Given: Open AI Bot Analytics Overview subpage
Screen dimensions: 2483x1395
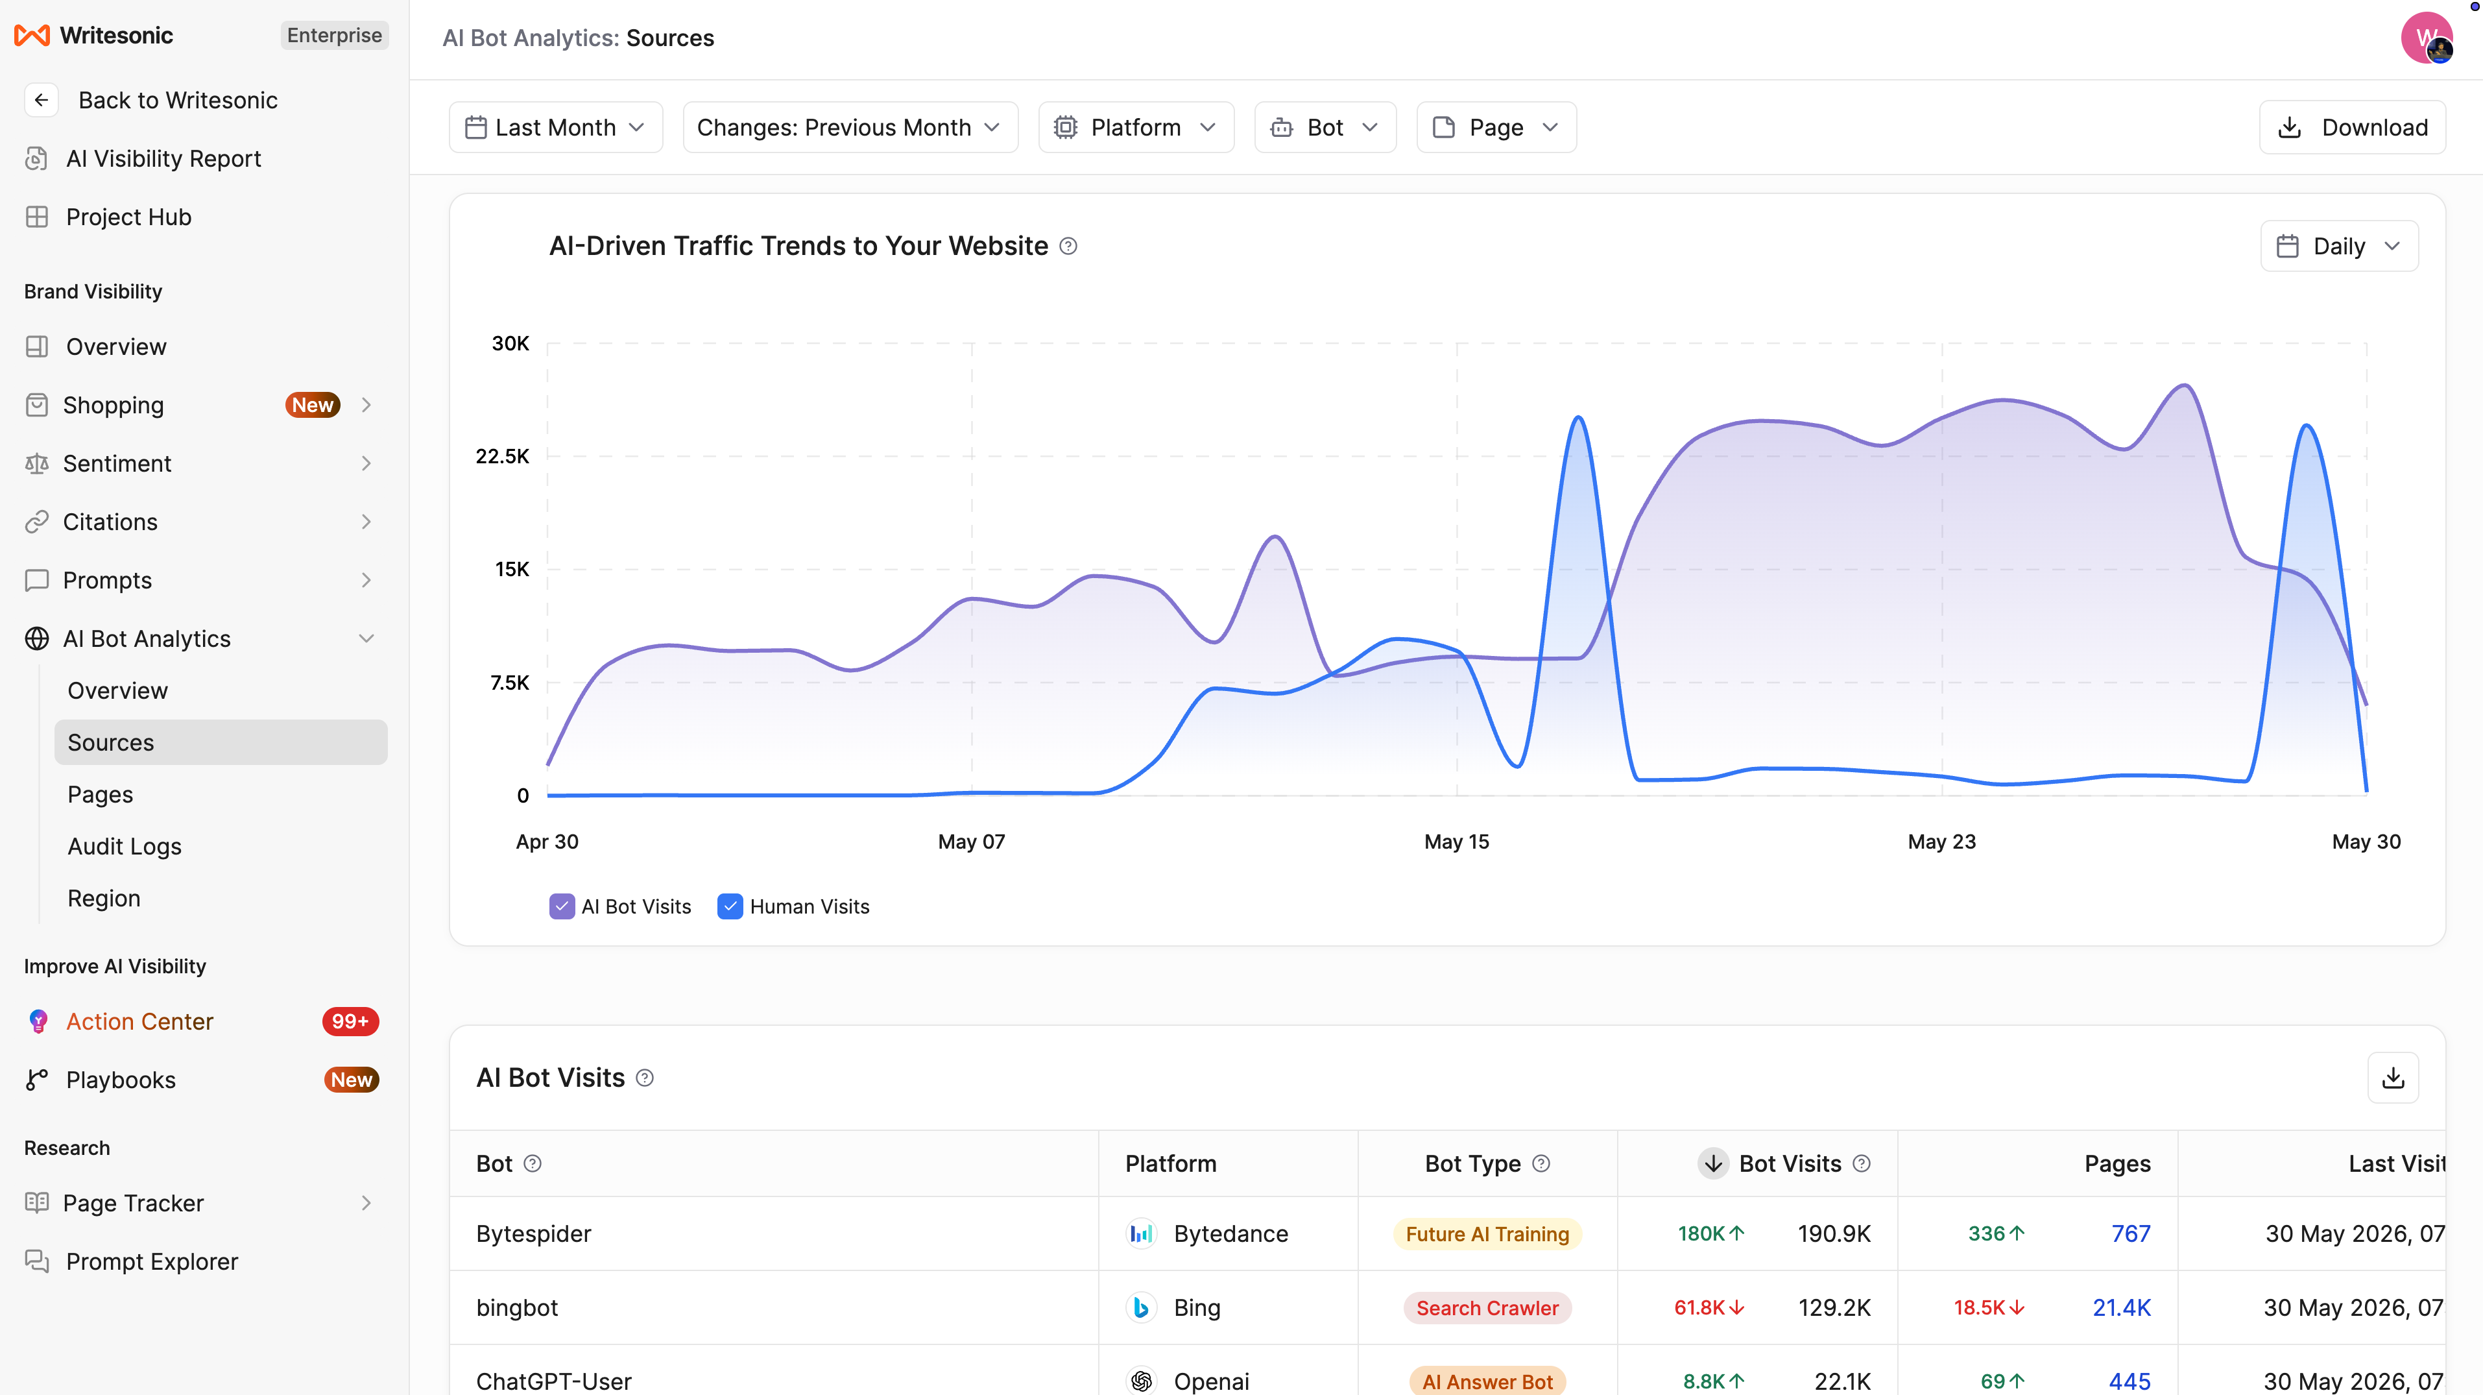Looking at the screenshot, I should click(x=117, y=690).
